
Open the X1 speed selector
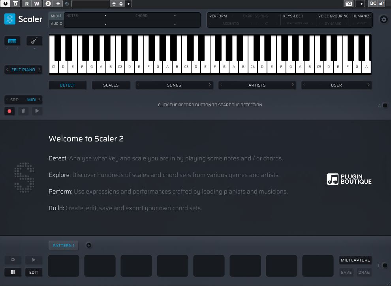pyautogui.click(x=267, y=23)
